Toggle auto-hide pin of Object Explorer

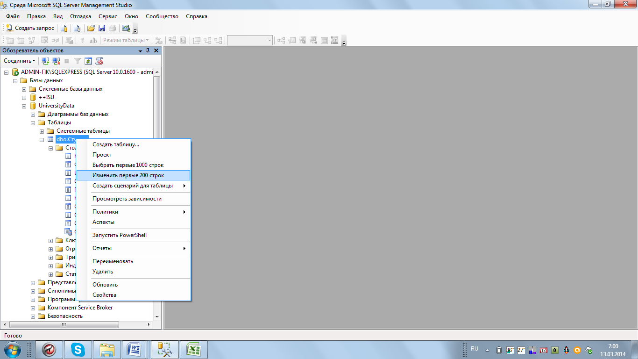(x=148, y=50)
